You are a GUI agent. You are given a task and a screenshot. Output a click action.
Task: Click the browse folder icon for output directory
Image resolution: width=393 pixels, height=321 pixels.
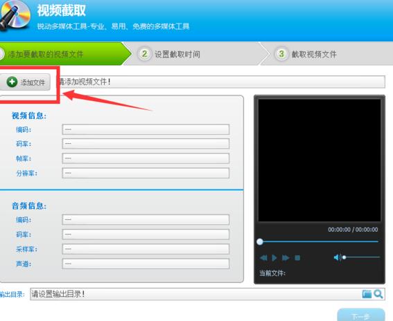coord(367,294)
